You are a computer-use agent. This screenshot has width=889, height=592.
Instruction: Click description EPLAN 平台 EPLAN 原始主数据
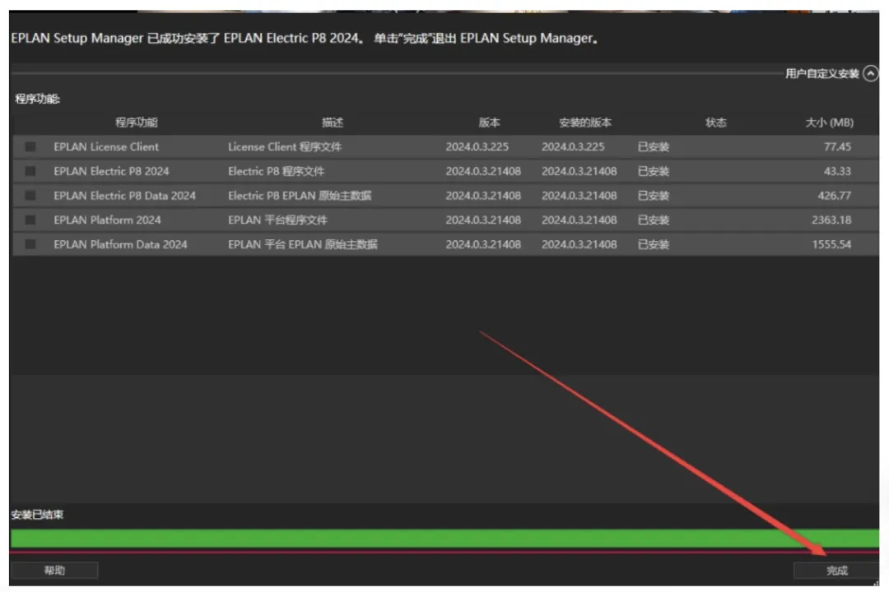tap(302, 244)
